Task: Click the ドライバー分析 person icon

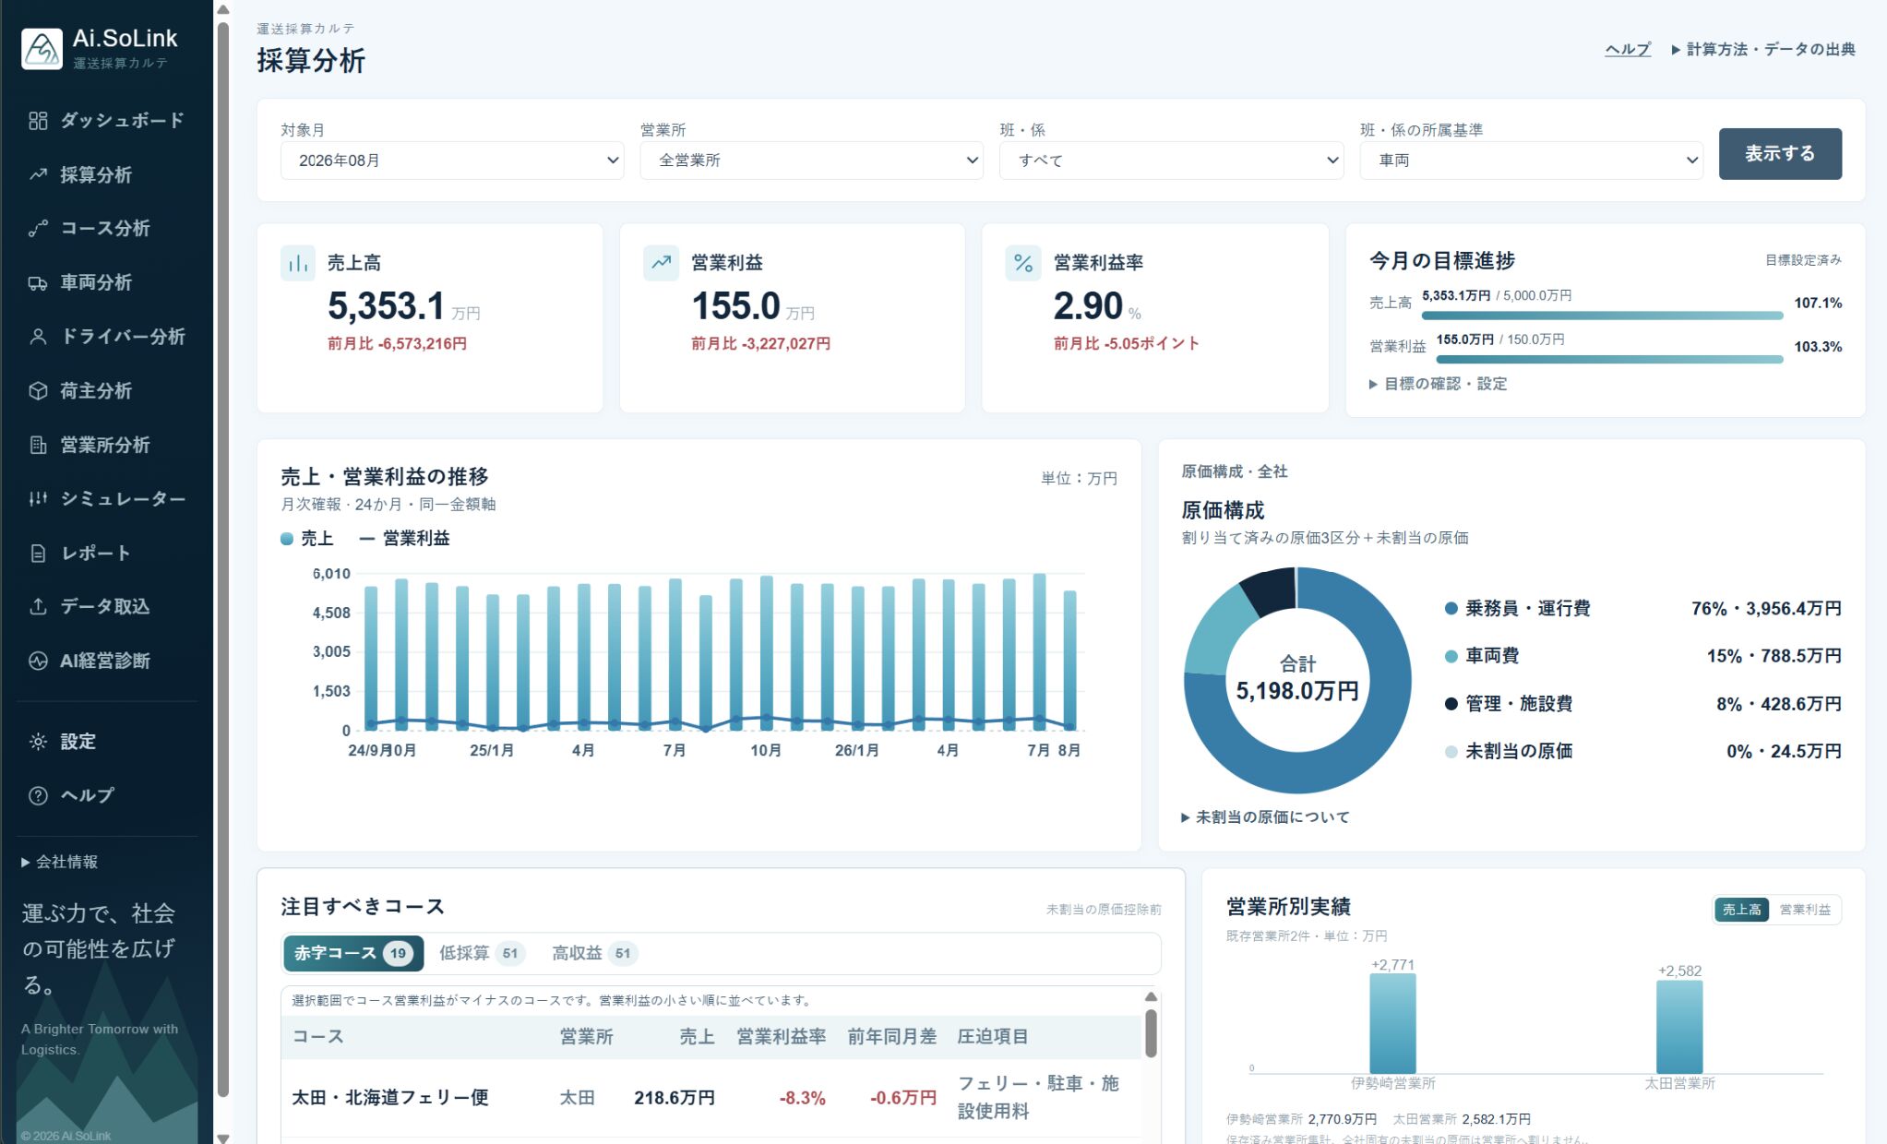Action: (38, 337)
